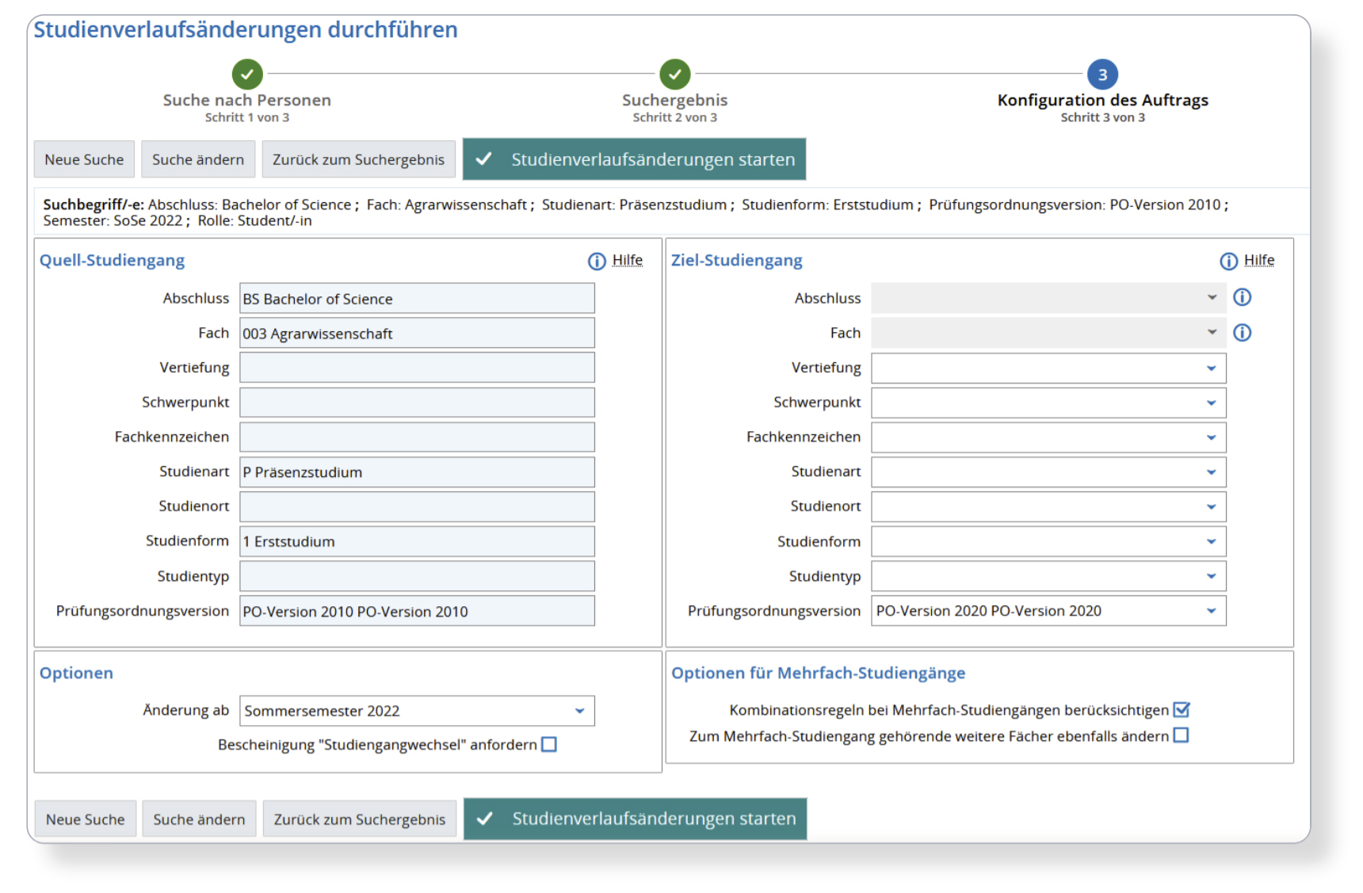Image resolution: width=1363 pixels, height=893 pixels.
Task: Open Hilfe link in Quell-Studiengang panel
Action: coord(628,260)
